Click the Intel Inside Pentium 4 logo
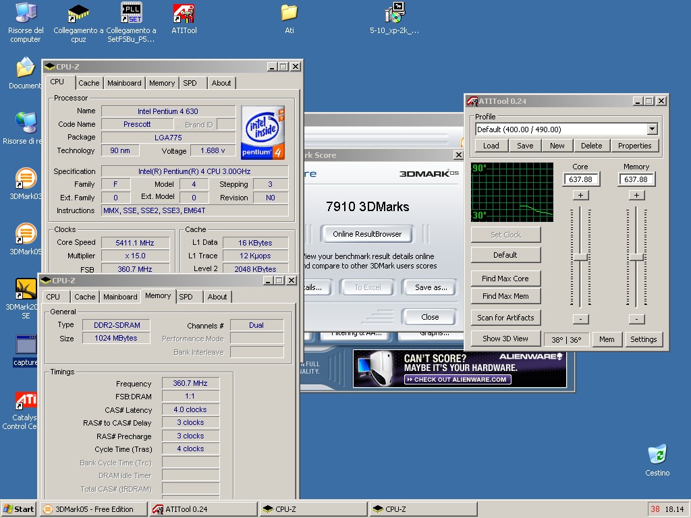 262,133
